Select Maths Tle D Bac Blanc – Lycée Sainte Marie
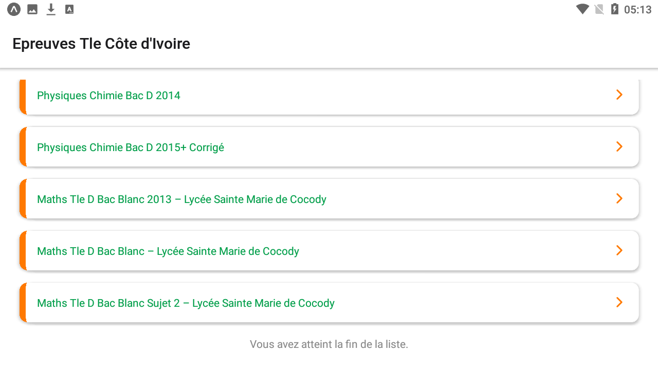 click(329, 251)
